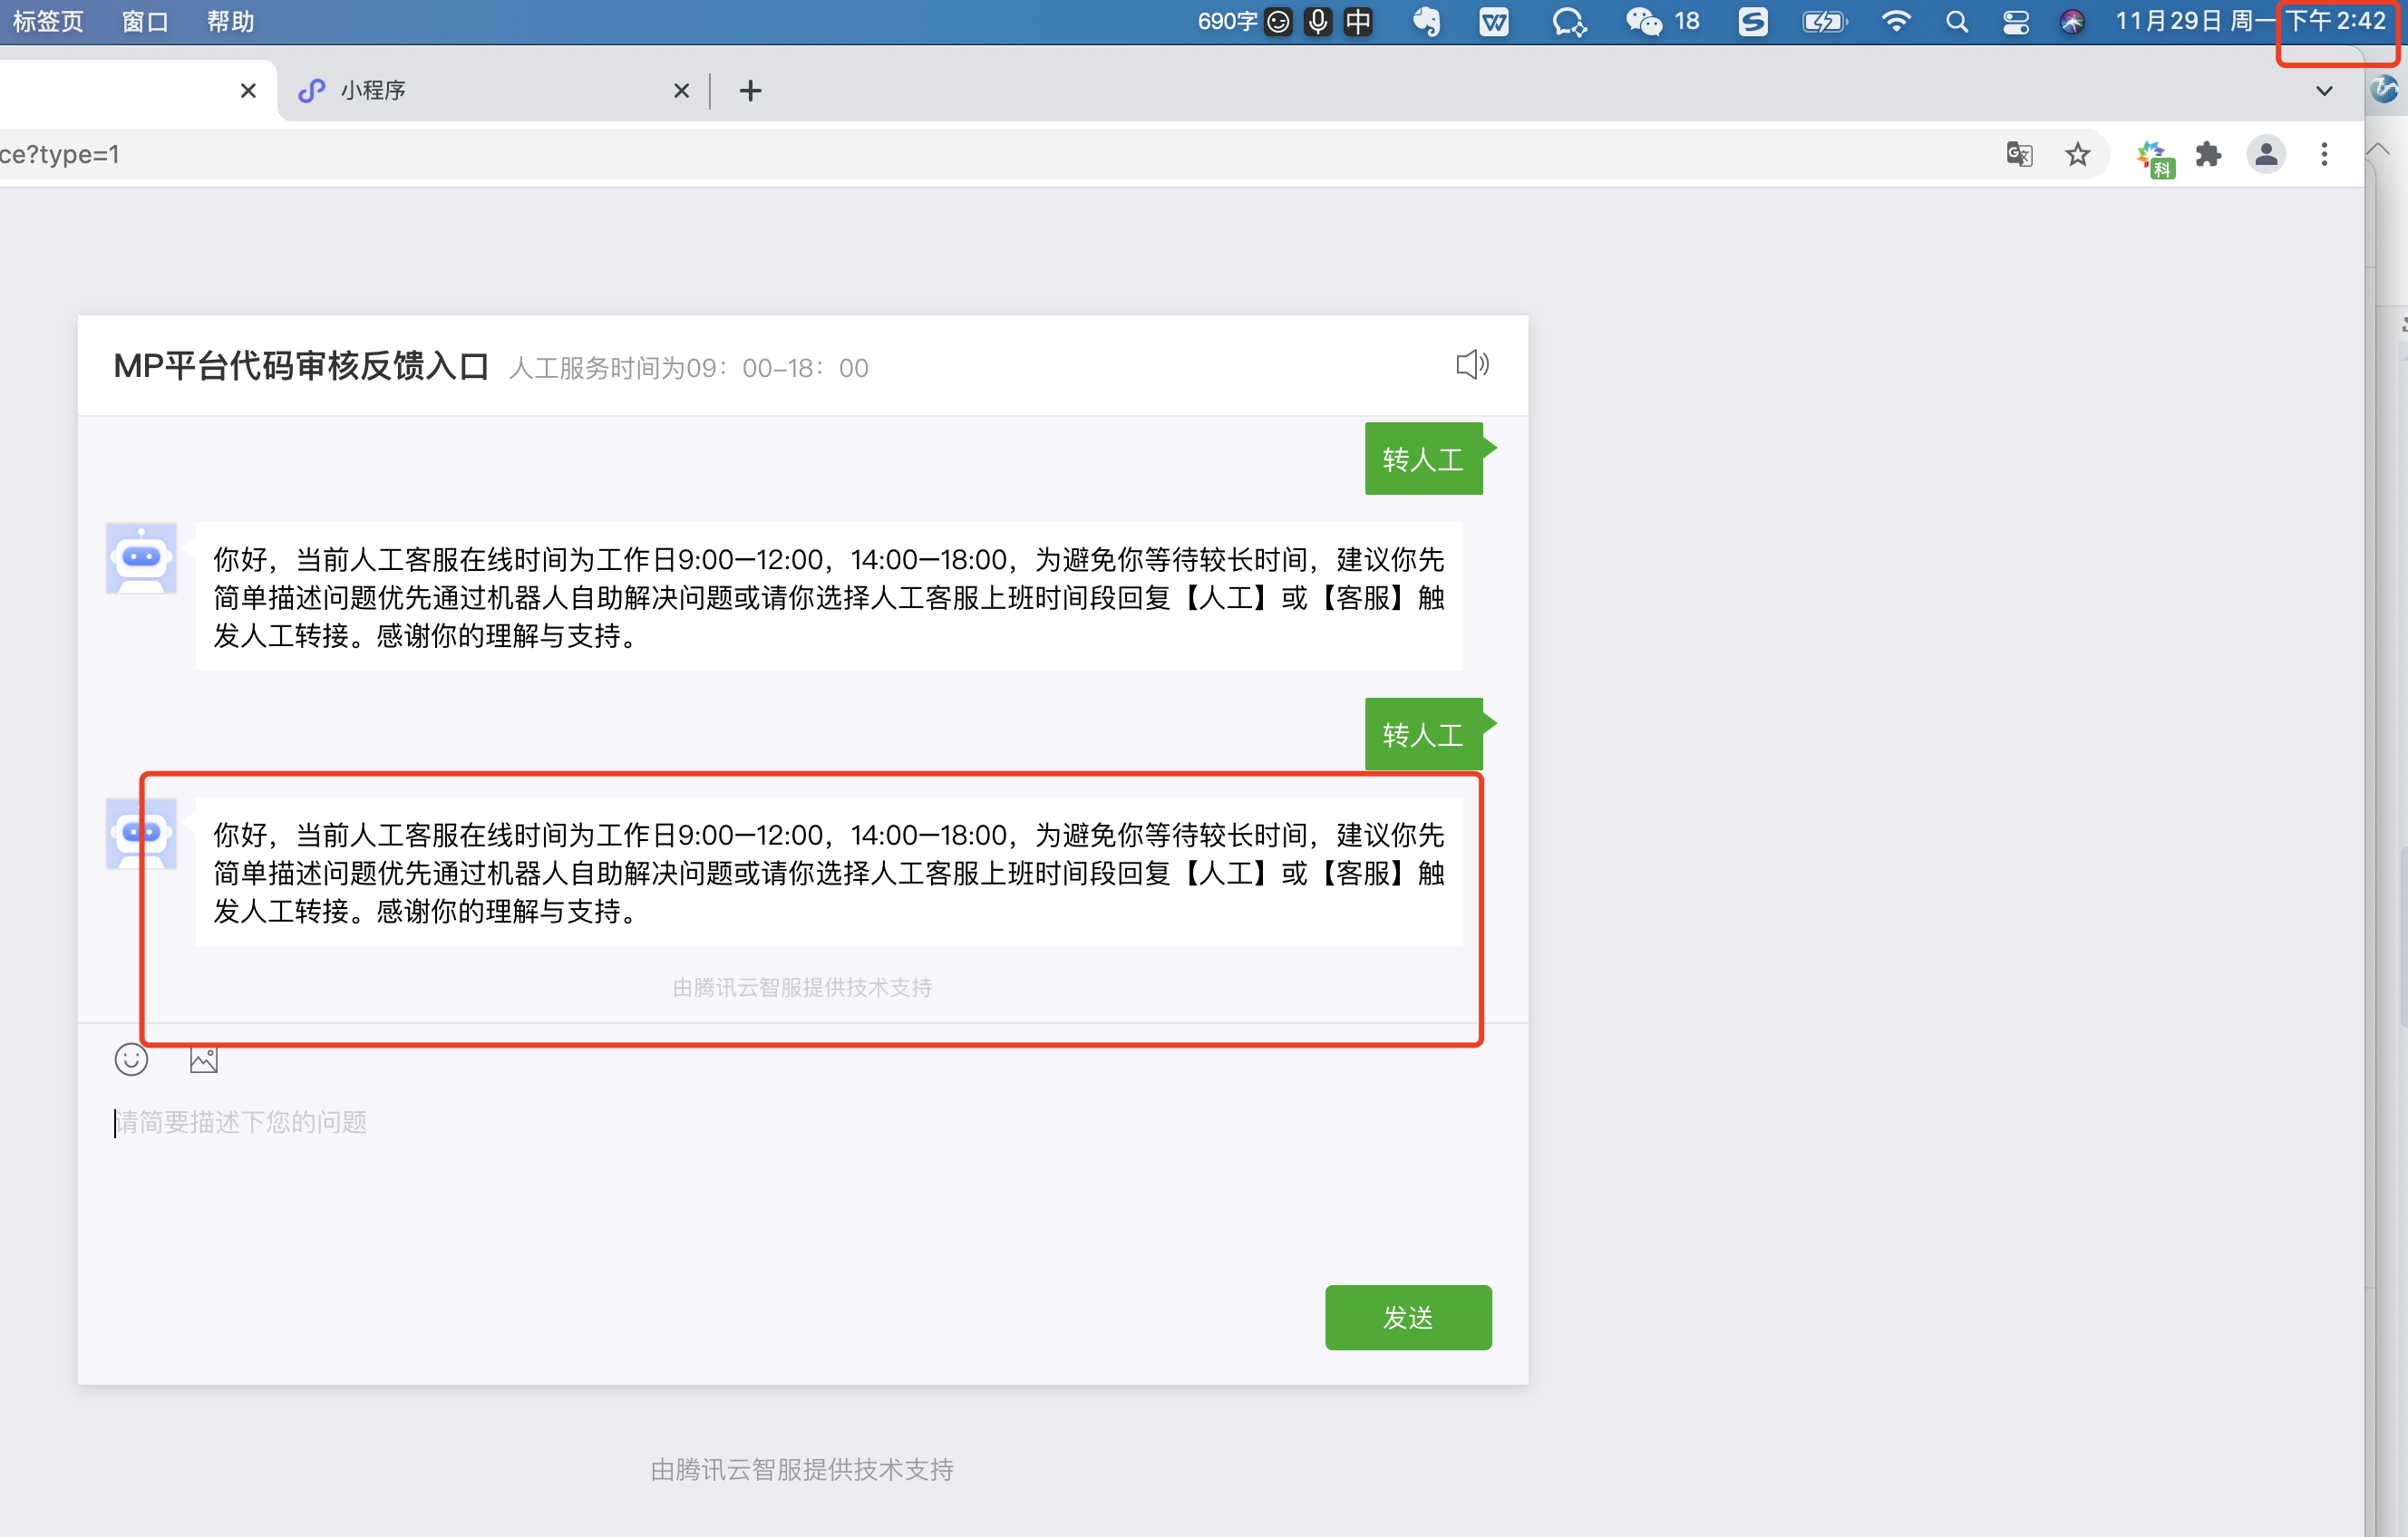
Task: Toggle the 中 input method indicator
Action: [1358, 21]
